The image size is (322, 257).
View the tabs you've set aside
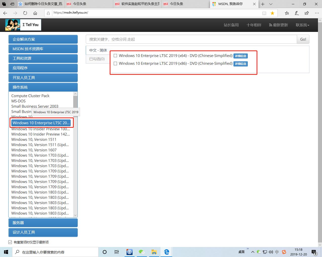4,4
